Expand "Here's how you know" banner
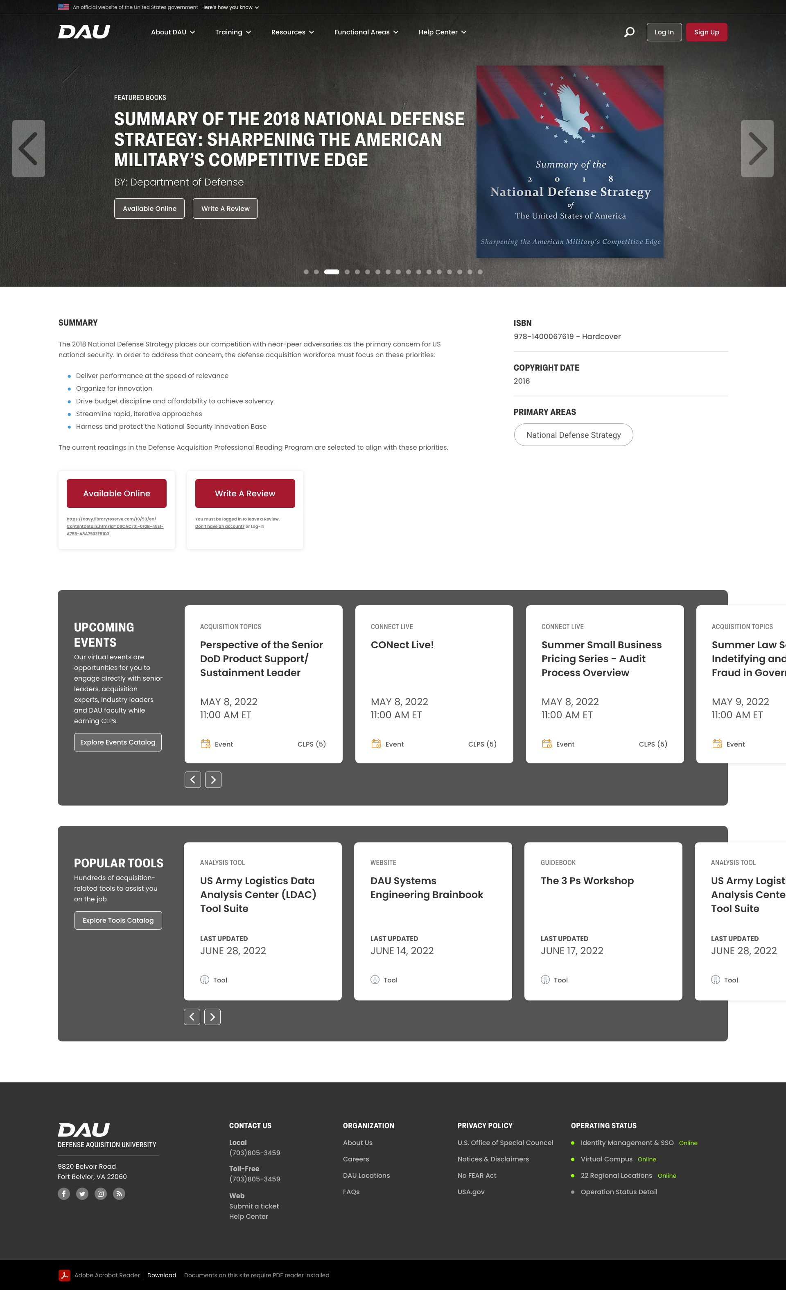 click(x=230, y=7)
